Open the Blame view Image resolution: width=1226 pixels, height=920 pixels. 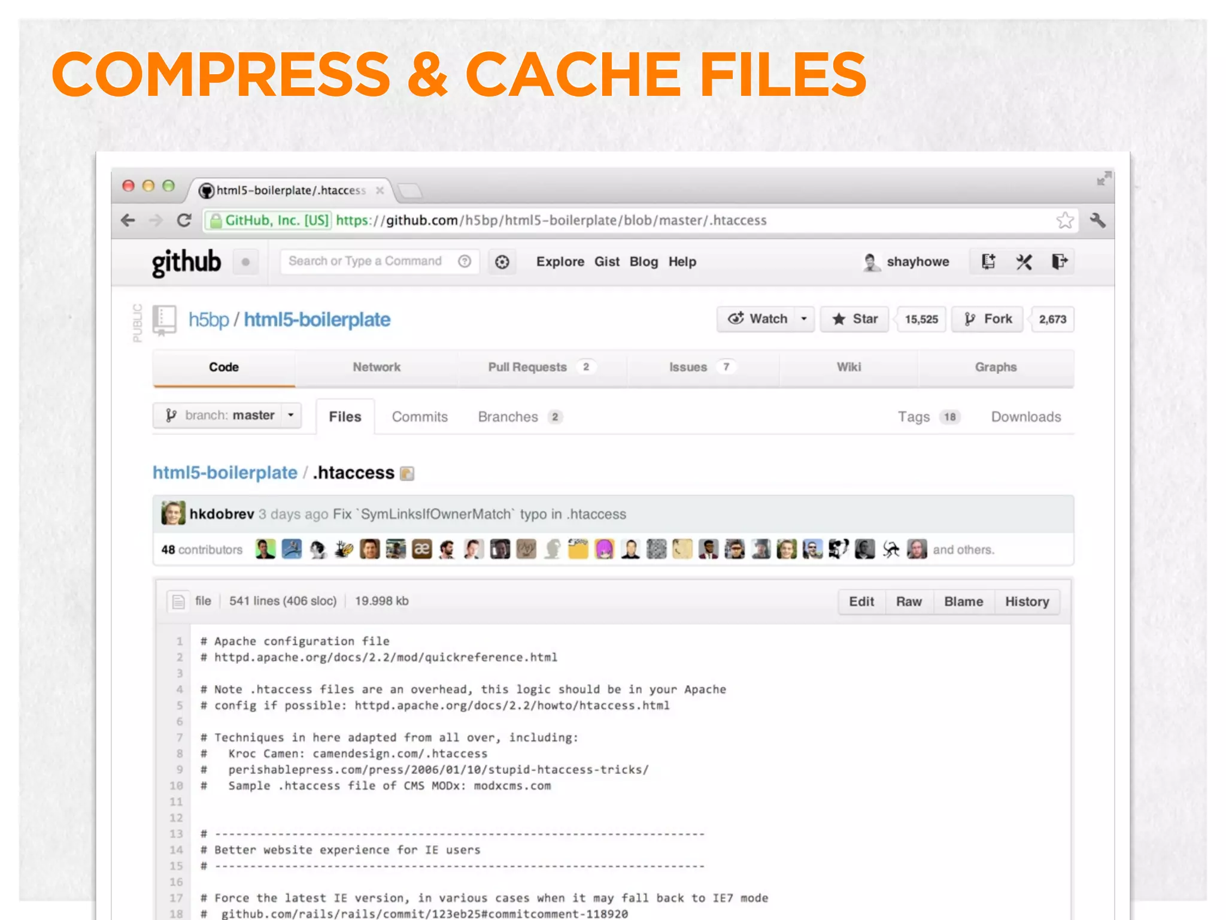click(964, 601)
